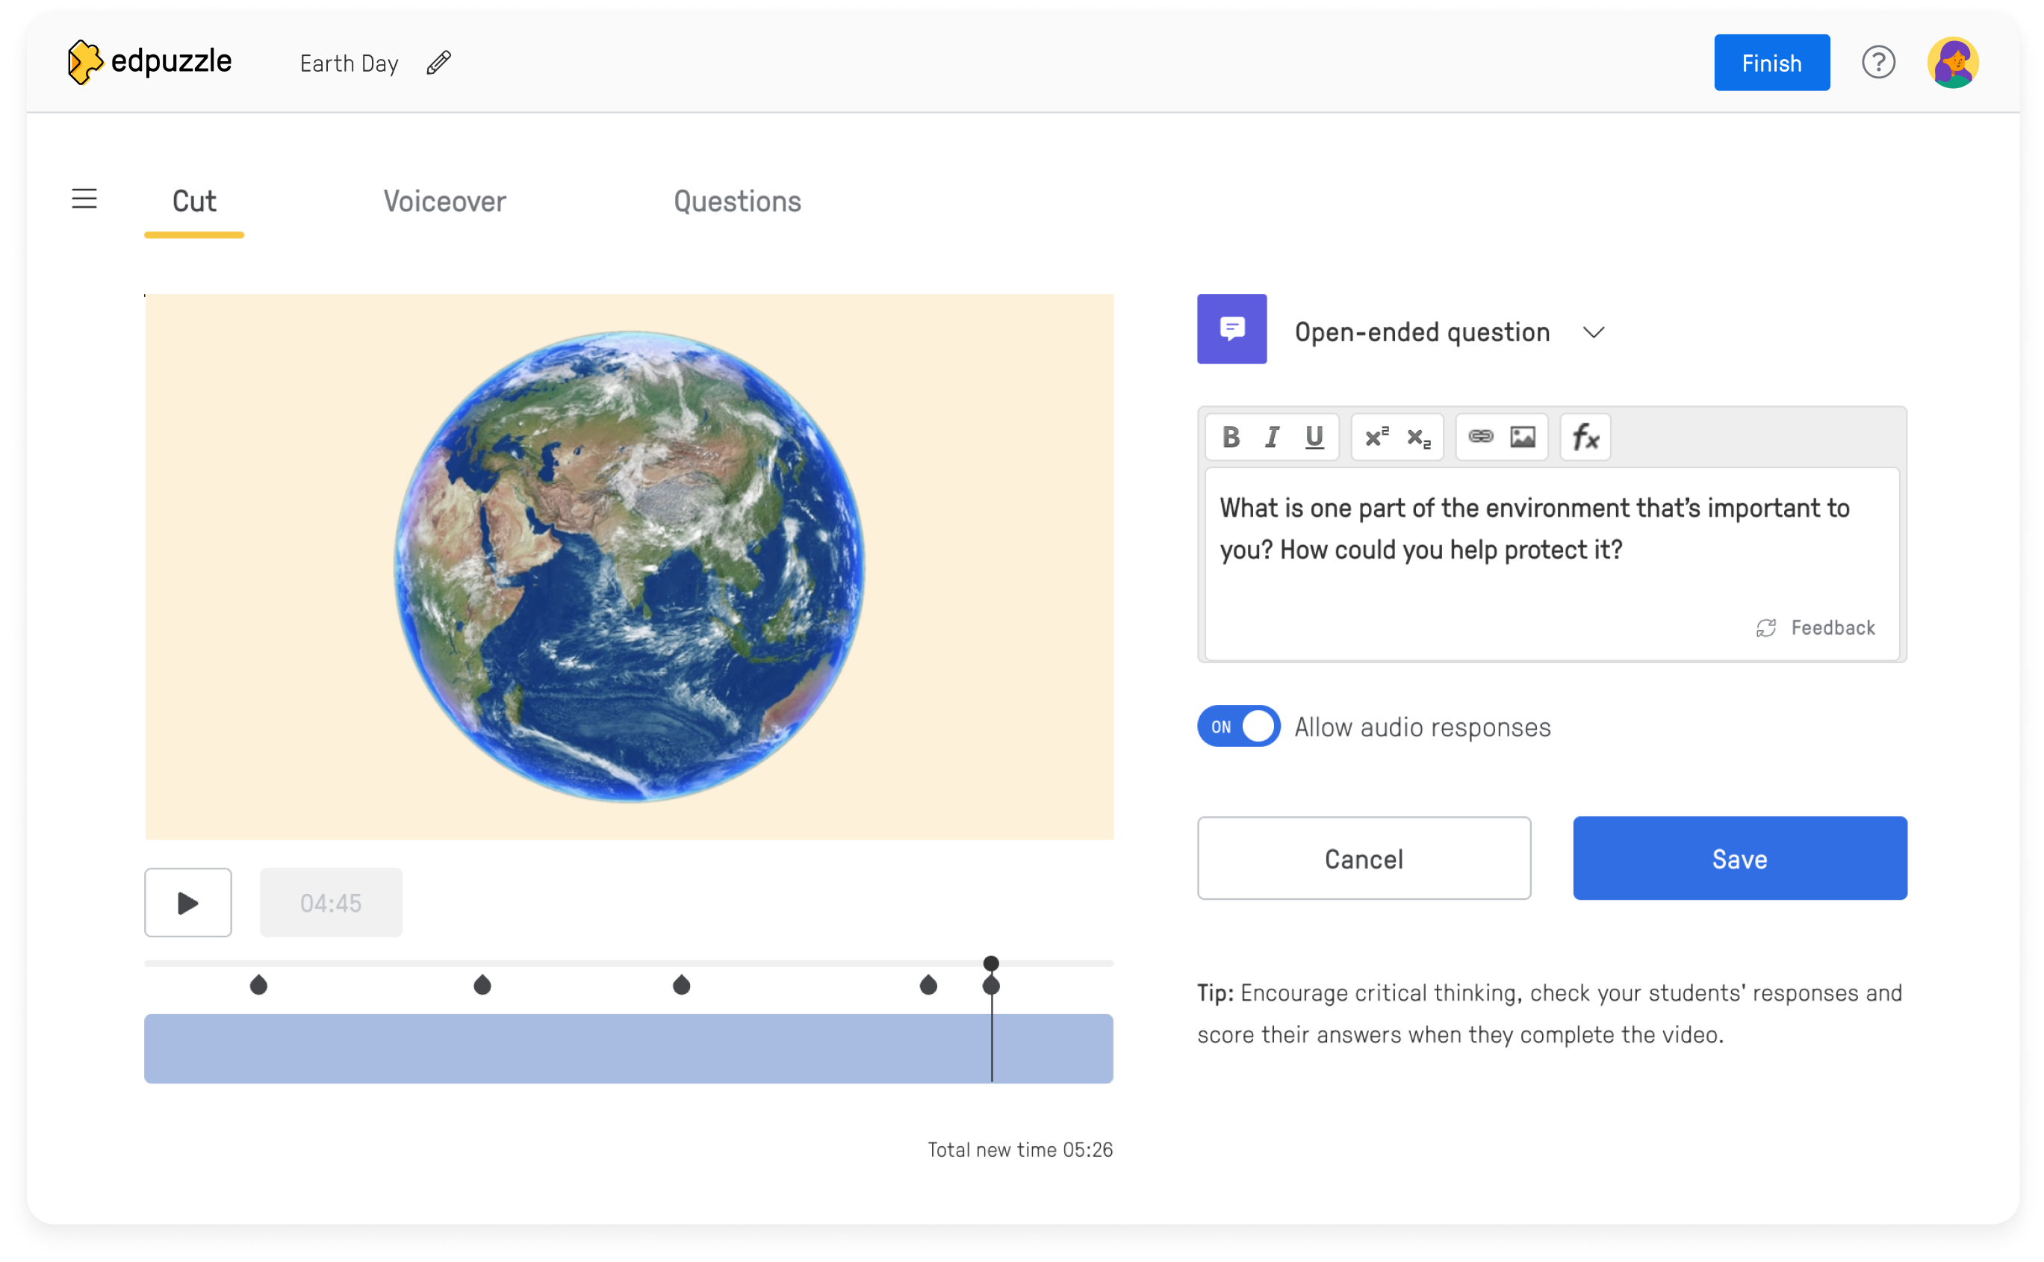
Task: Insert superscript text
Action: pos(1376,437)
